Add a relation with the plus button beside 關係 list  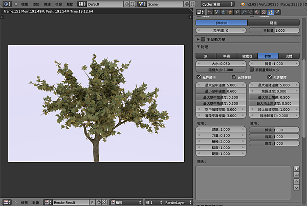297,169
